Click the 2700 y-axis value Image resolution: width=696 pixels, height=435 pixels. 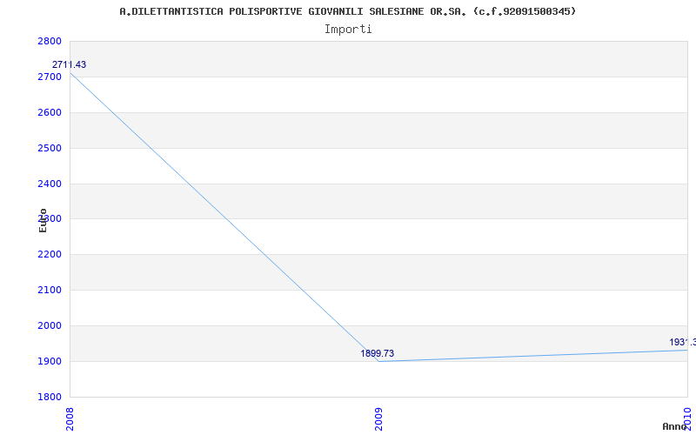coord(50,77)
